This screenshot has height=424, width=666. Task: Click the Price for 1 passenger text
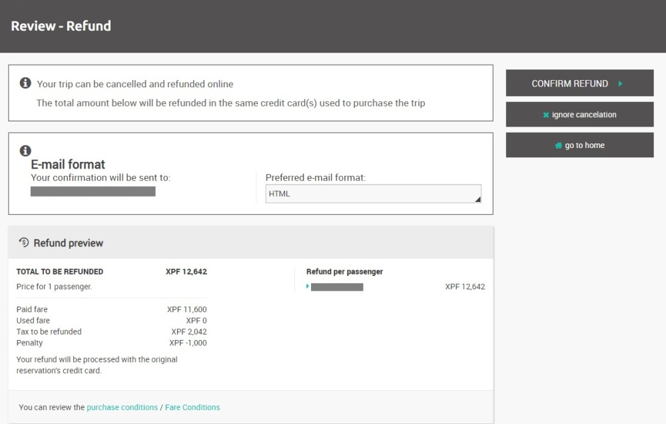click(x=54, y=287)
